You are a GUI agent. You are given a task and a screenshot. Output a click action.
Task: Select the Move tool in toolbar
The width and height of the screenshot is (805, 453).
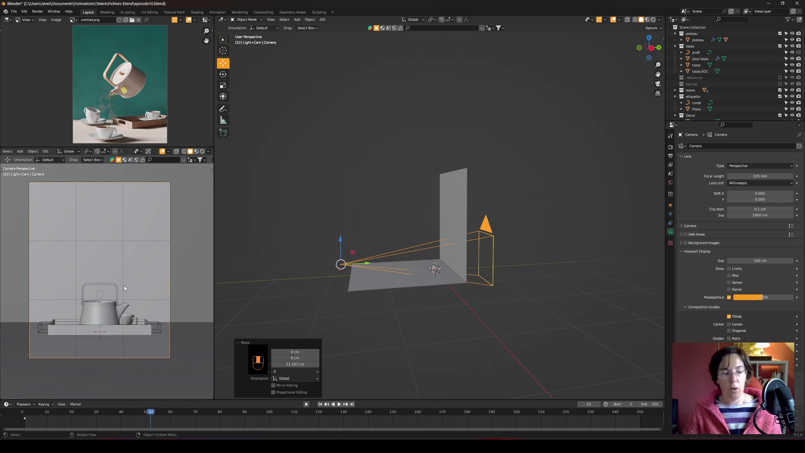pyautogui.click(x=223, y=63)
